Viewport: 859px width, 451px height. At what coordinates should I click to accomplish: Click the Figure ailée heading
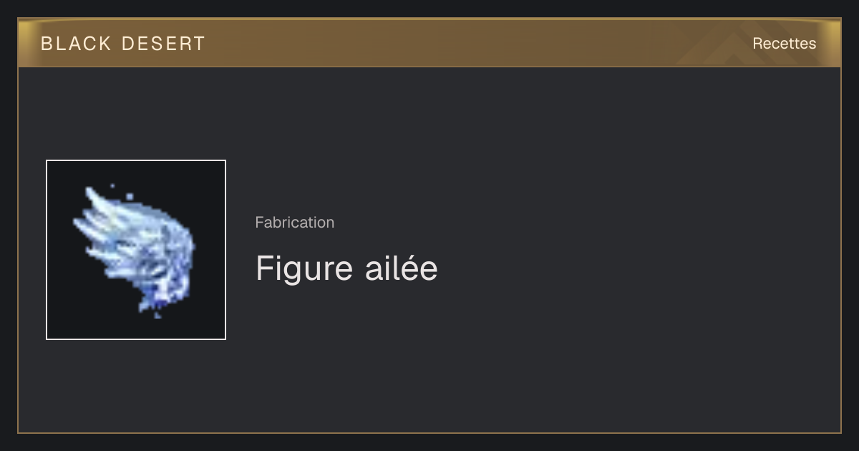346,268
